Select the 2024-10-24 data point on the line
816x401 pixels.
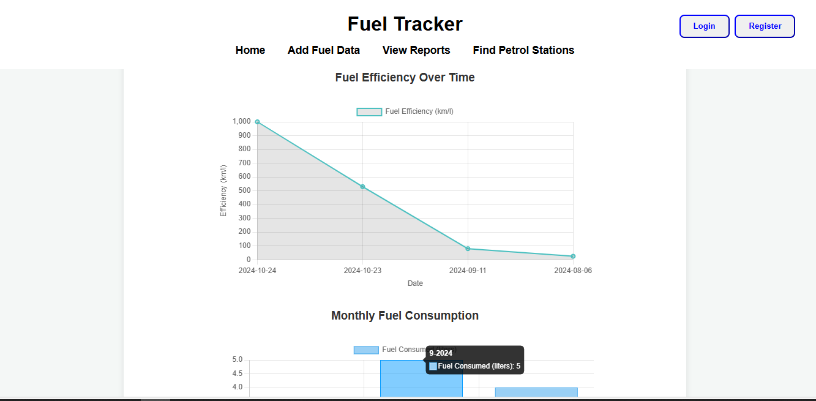pos(257,122)
